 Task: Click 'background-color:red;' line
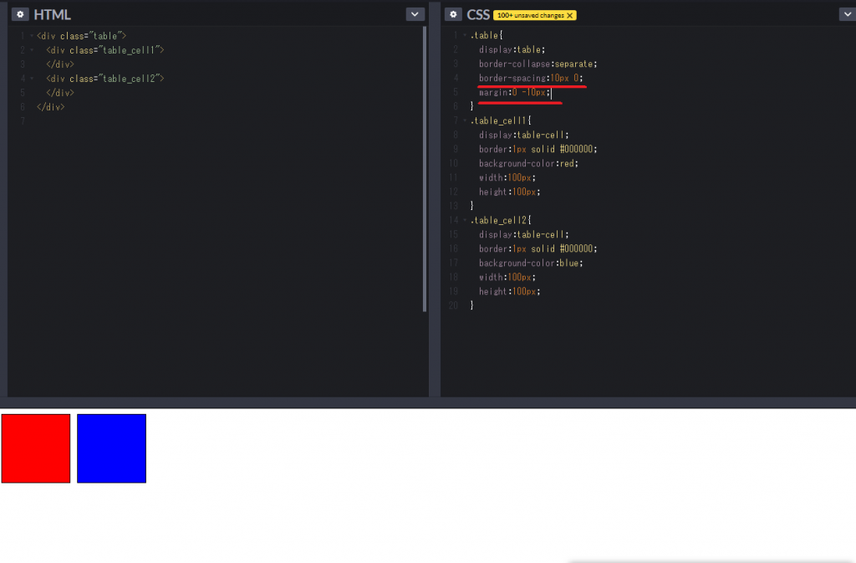528,163
